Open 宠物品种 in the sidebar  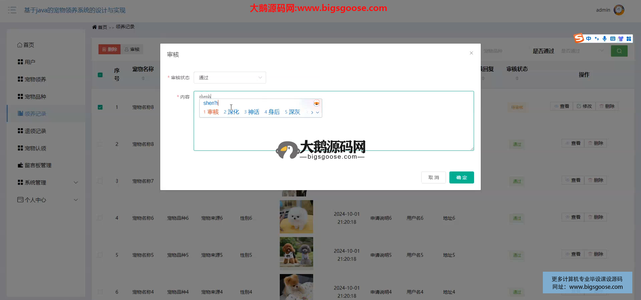click(x=35, y=97)
